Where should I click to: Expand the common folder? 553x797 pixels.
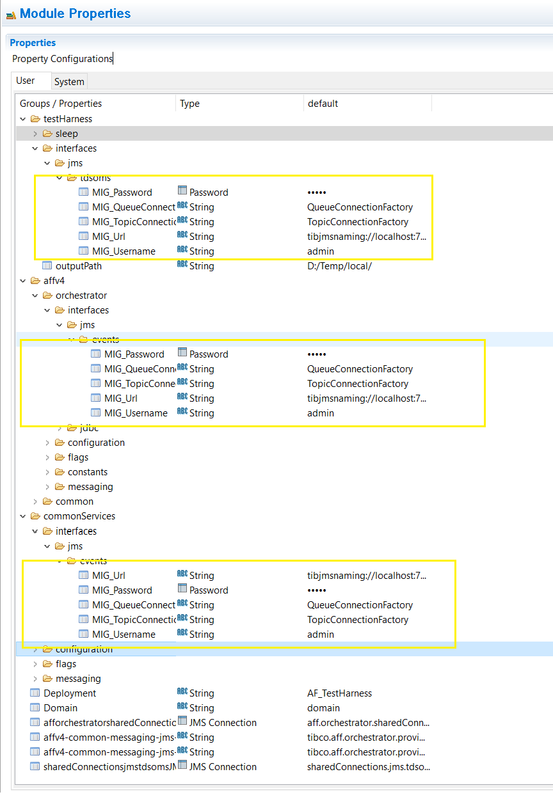click(35, 501)
